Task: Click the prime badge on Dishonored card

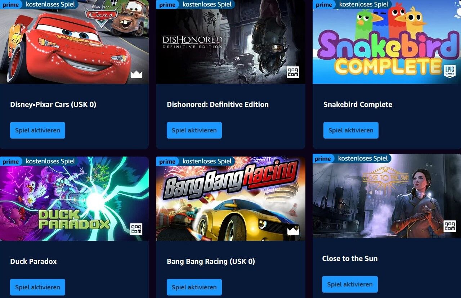Action: click(x=167, y=5)
